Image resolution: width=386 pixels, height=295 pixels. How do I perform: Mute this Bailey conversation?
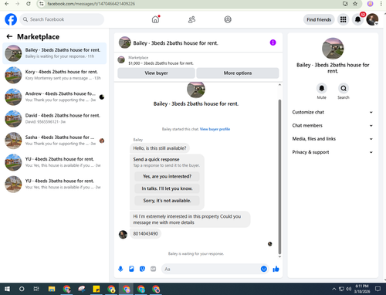click(322, 88)
